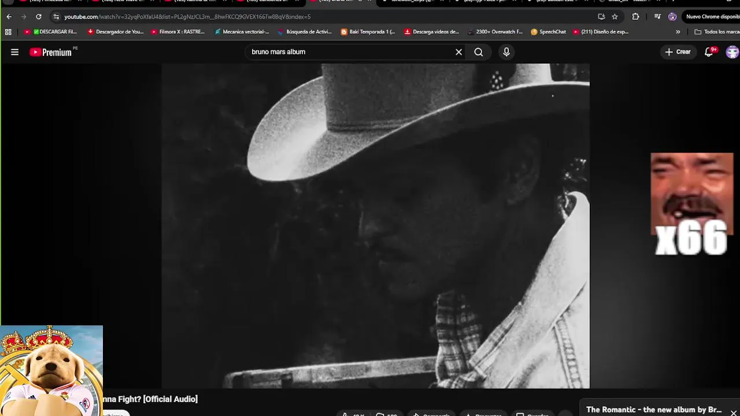The image size is (740, 416).
Task: Reload the current YouTube page
Action: tap(39, 17)
